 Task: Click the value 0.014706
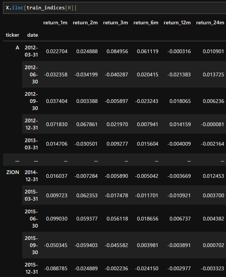tap(57, 144)
